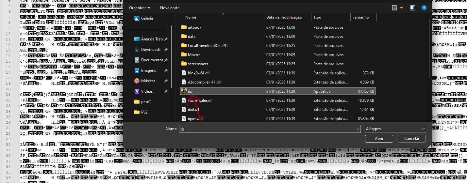The image size is (467, 183).
Task: Click the Vídeos icon in the sidebar
Action: click(137, 91)
